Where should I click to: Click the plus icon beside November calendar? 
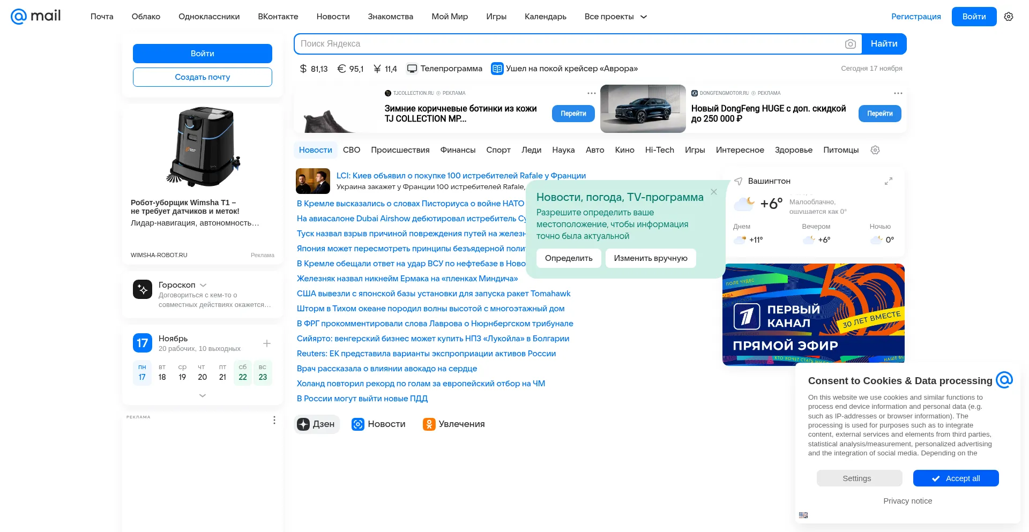(x=267, y=343)
